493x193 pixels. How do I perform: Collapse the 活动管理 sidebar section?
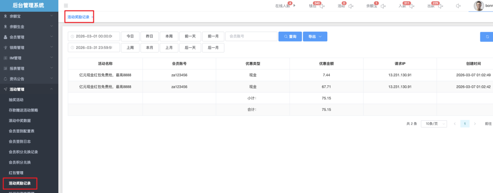click(29, 89)
